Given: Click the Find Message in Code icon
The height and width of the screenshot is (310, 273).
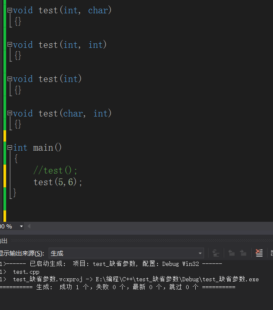Looking at the screenshot, I should click(216, 253).
